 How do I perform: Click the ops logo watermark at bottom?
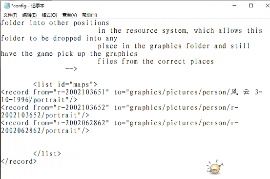point(215,167)
